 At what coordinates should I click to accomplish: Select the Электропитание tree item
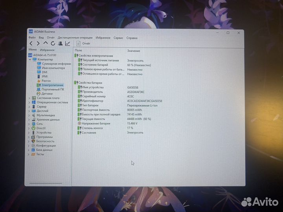pyautogui.click(x=50, y=85)
